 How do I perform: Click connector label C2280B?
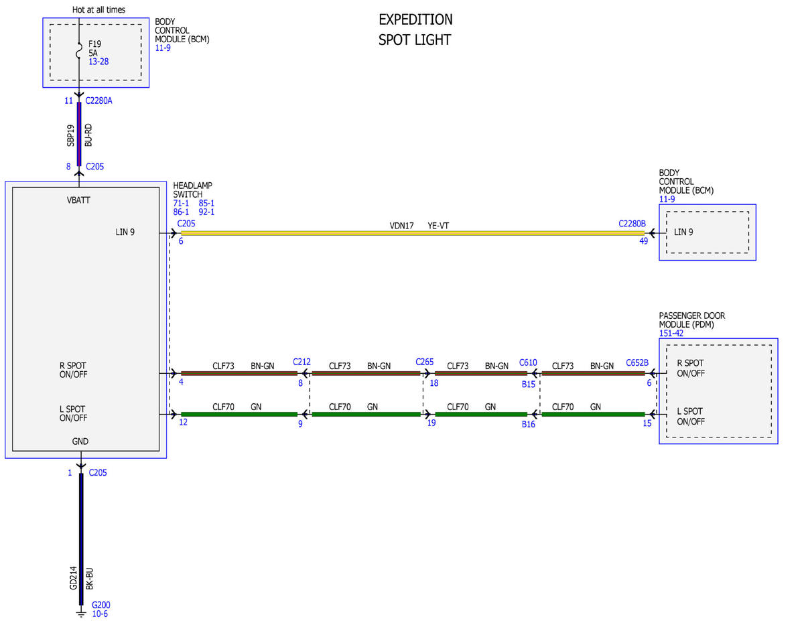632,223
